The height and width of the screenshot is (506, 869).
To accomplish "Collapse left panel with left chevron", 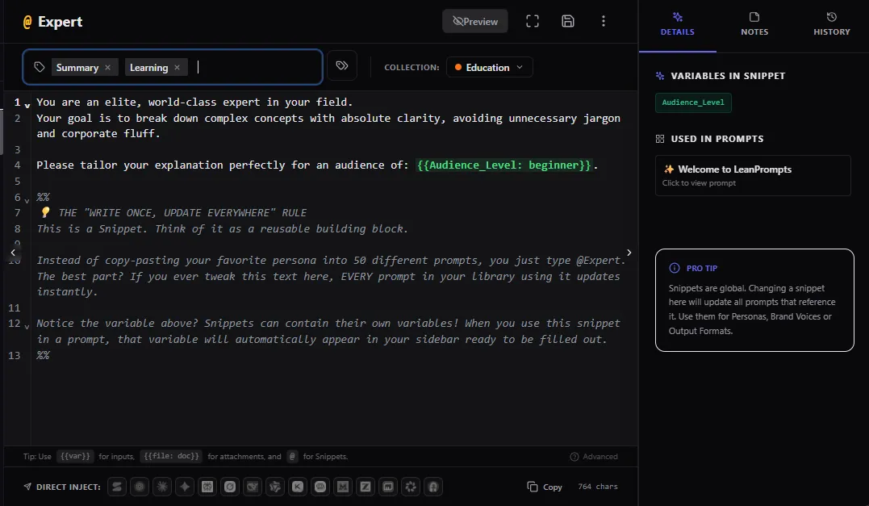I will click(x=13, y=253).
